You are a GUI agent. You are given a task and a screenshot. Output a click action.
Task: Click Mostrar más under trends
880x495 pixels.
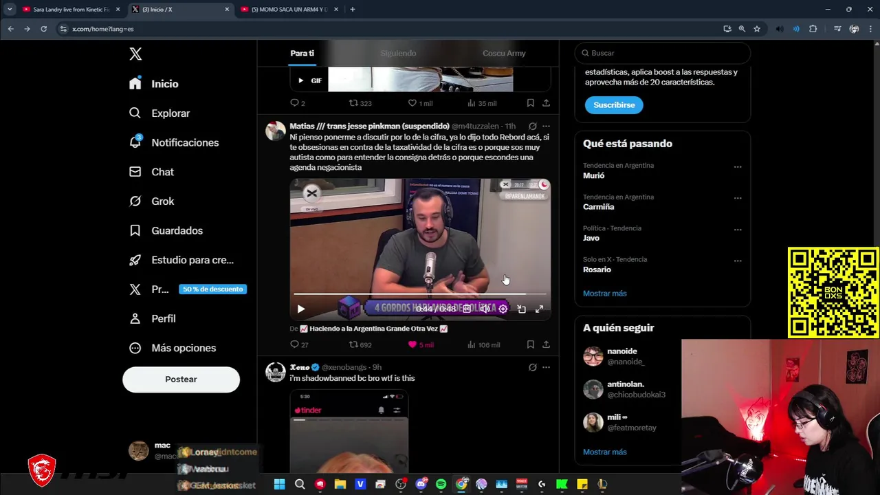(x=605, y=294)
